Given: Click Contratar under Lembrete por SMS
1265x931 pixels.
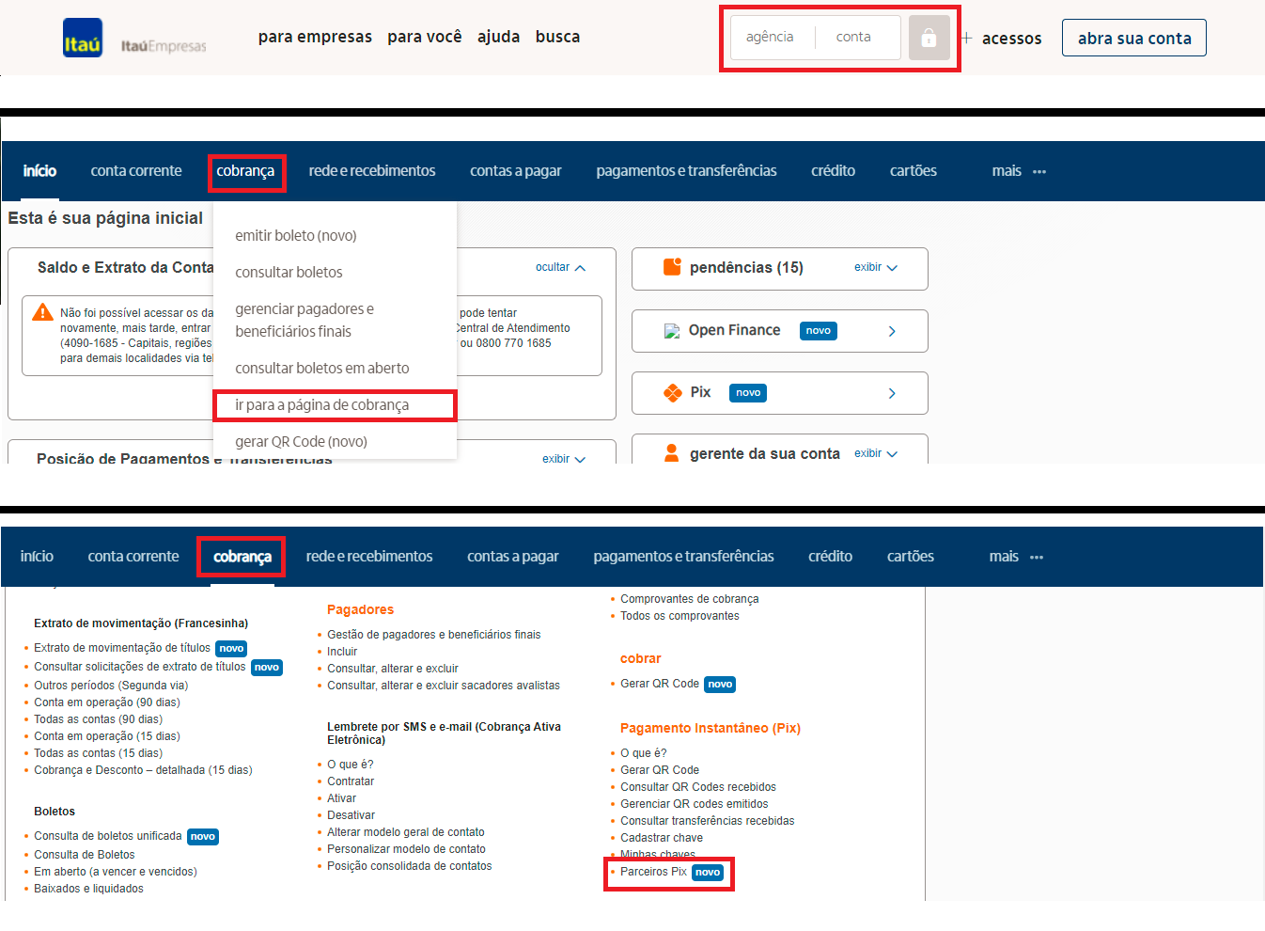Looking at the screenshot, I should tap(351, 781).
